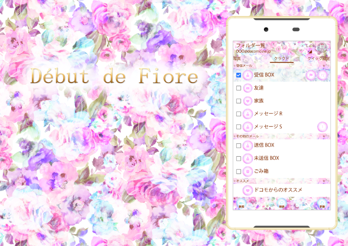Tap the 検索 search icon
The width and height of the screenshot is (348, 246).
click(281, 204)
